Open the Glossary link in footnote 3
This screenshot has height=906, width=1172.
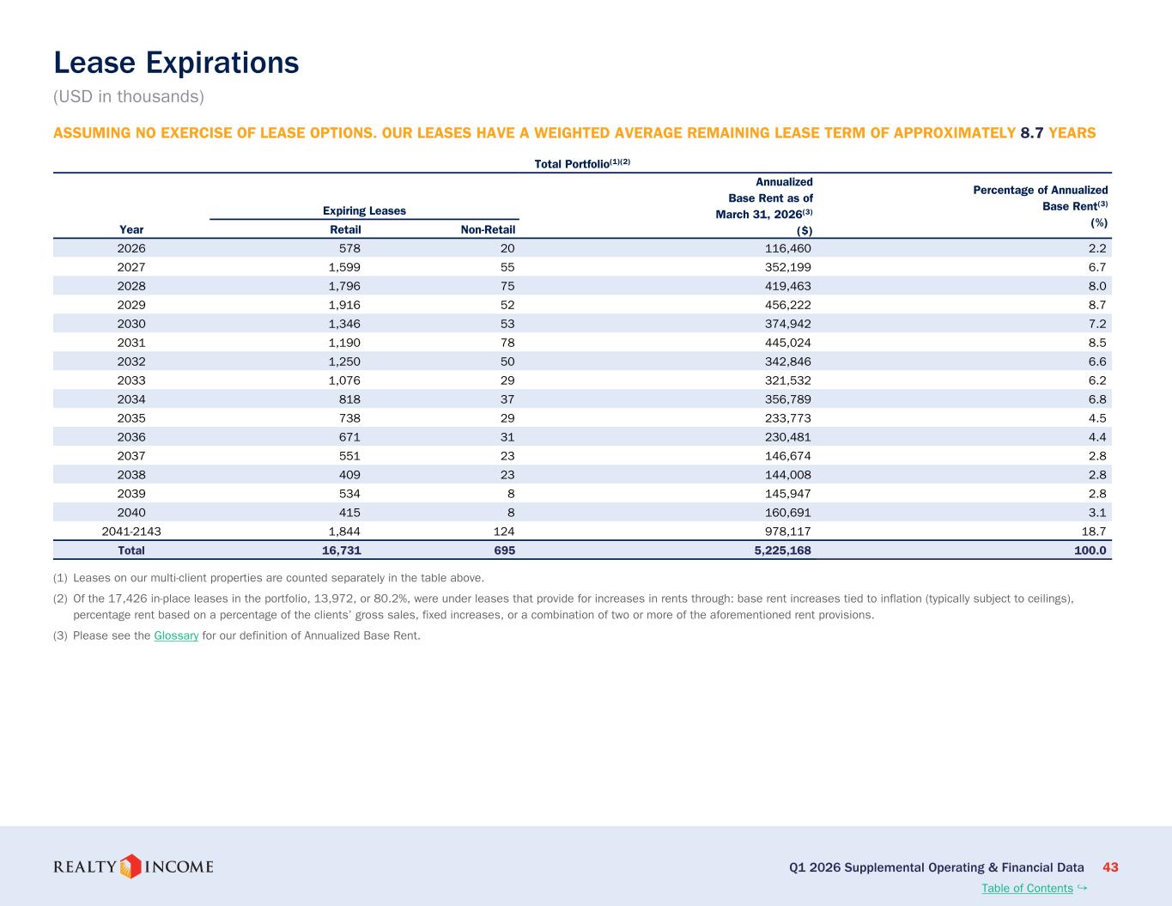pos(176,635)
